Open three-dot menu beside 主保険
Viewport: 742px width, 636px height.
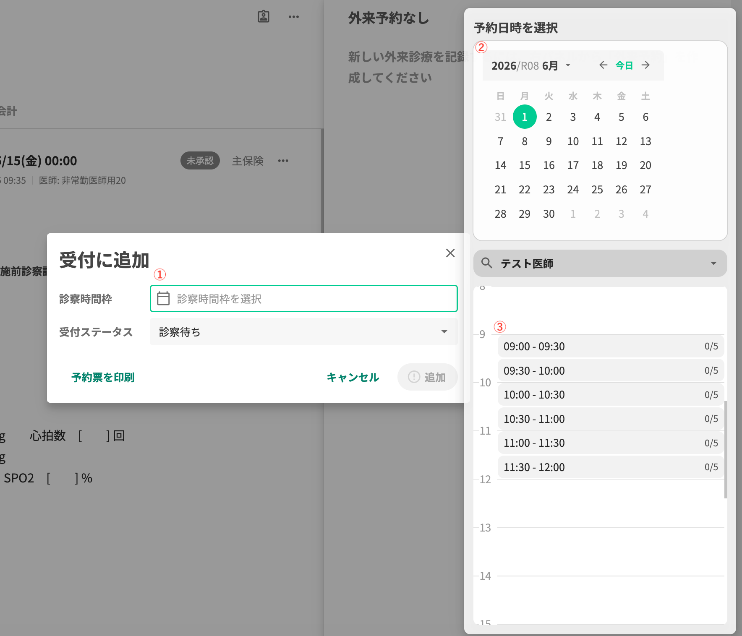283,161
